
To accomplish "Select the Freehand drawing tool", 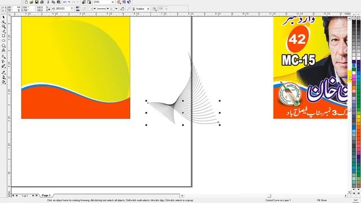I will click(x=3, y=32).
